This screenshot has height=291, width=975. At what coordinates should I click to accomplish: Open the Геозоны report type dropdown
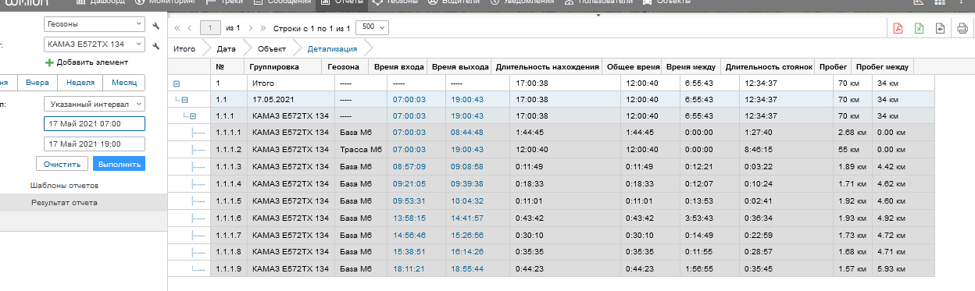point(95,25)
